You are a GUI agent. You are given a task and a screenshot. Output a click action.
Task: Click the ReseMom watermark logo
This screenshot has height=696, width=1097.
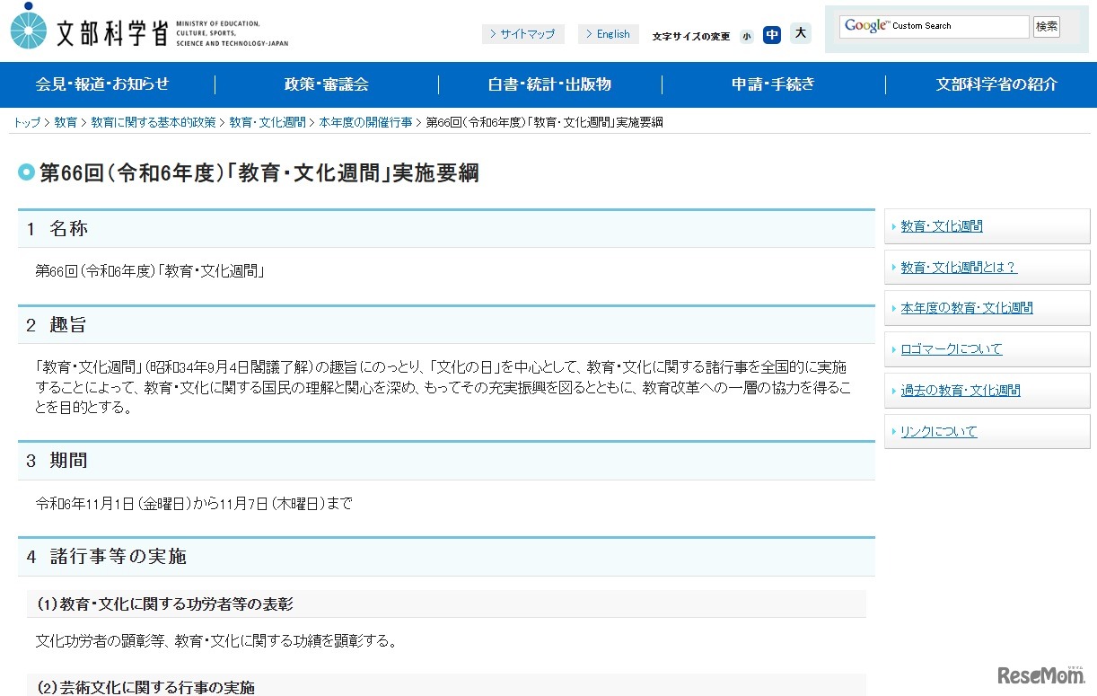(1040, 676)
